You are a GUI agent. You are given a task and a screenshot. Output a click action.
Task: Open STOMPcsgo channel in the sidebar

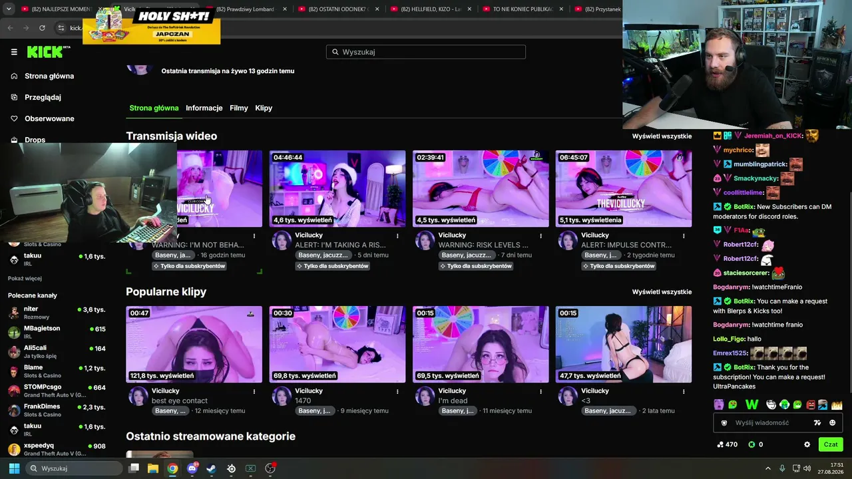(57, 391)
